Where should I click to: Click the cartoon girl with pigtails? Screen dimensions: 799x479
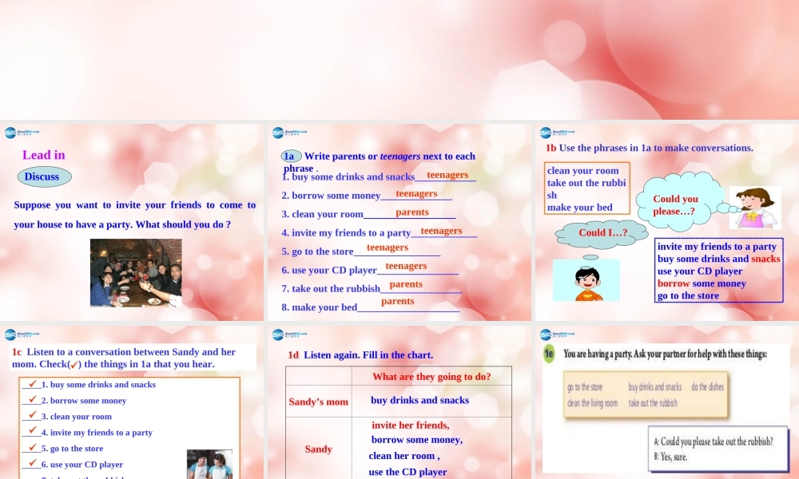tap(755, 208)
